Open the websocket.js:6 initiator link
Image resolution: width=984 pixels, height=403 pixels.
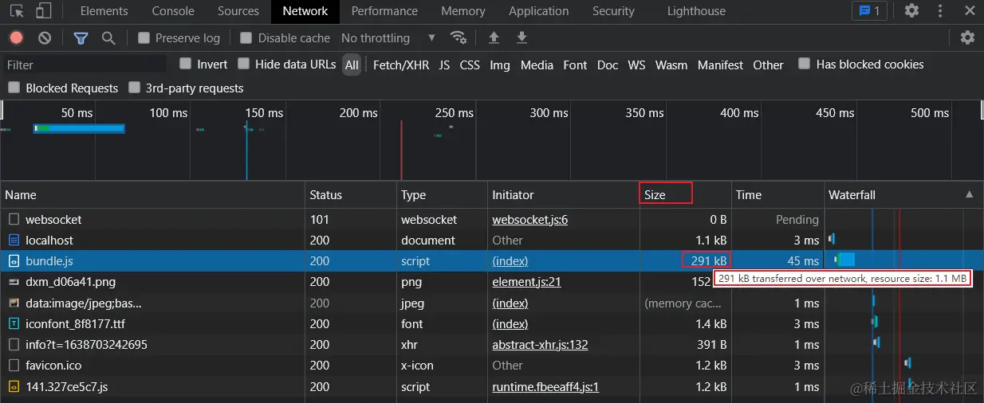click(x=529, y=220)
